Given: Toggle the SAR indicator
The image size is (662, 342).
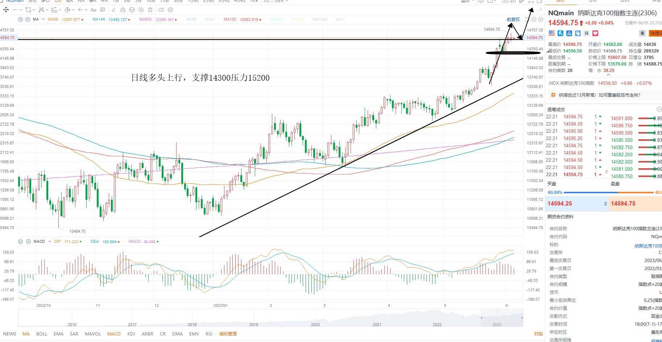Looking at the screenshot, I should click(74, 334).
